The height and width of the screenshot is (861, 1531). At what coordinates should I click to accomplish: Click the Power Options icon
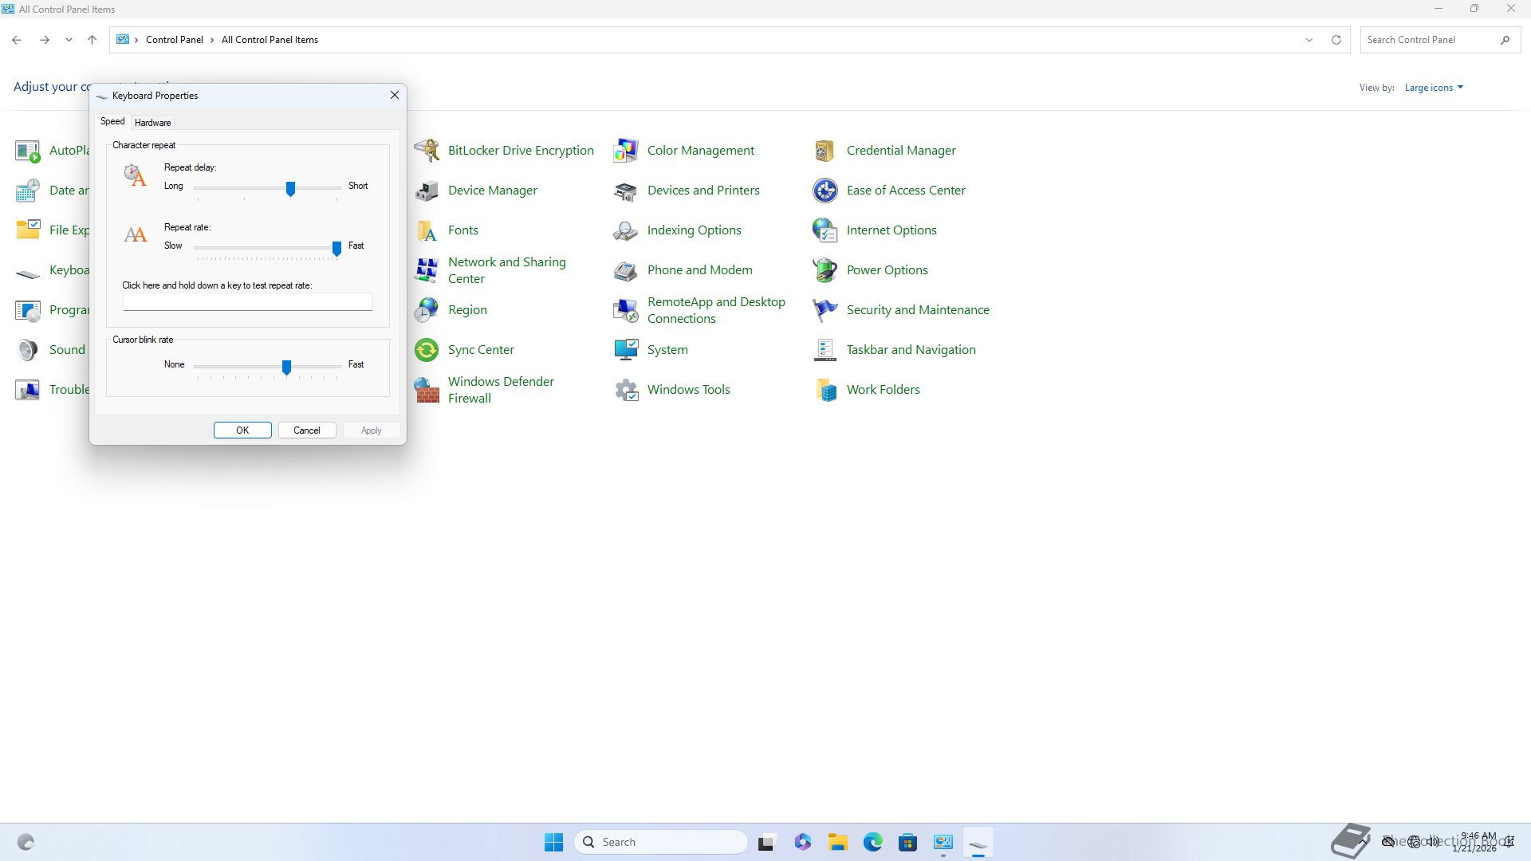825,270
